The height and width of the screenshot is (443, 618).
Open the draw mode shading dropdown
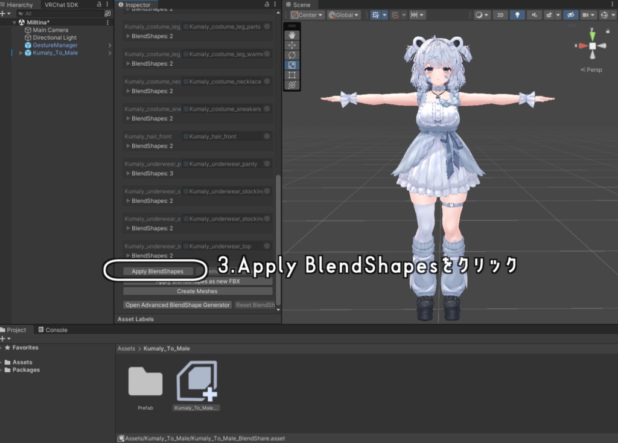[x=482, y=15]
